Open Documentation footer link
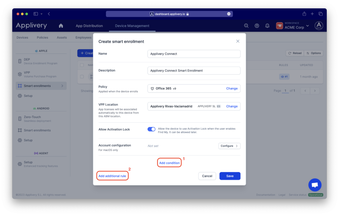Viewport: 339px width, 215px height. tap(266, 195)
